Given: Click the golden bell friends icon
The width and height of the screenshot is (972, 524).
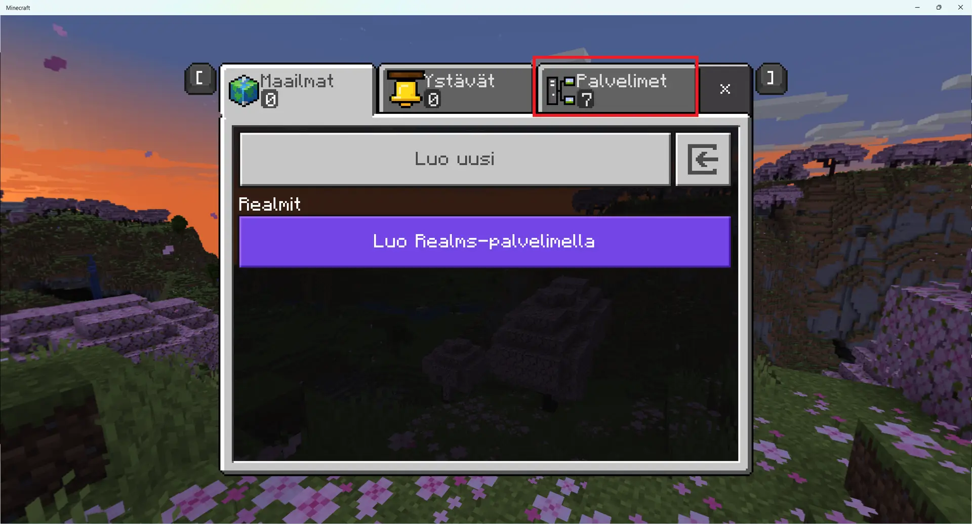Looking at the screenshot, I should tap(405, 89).
